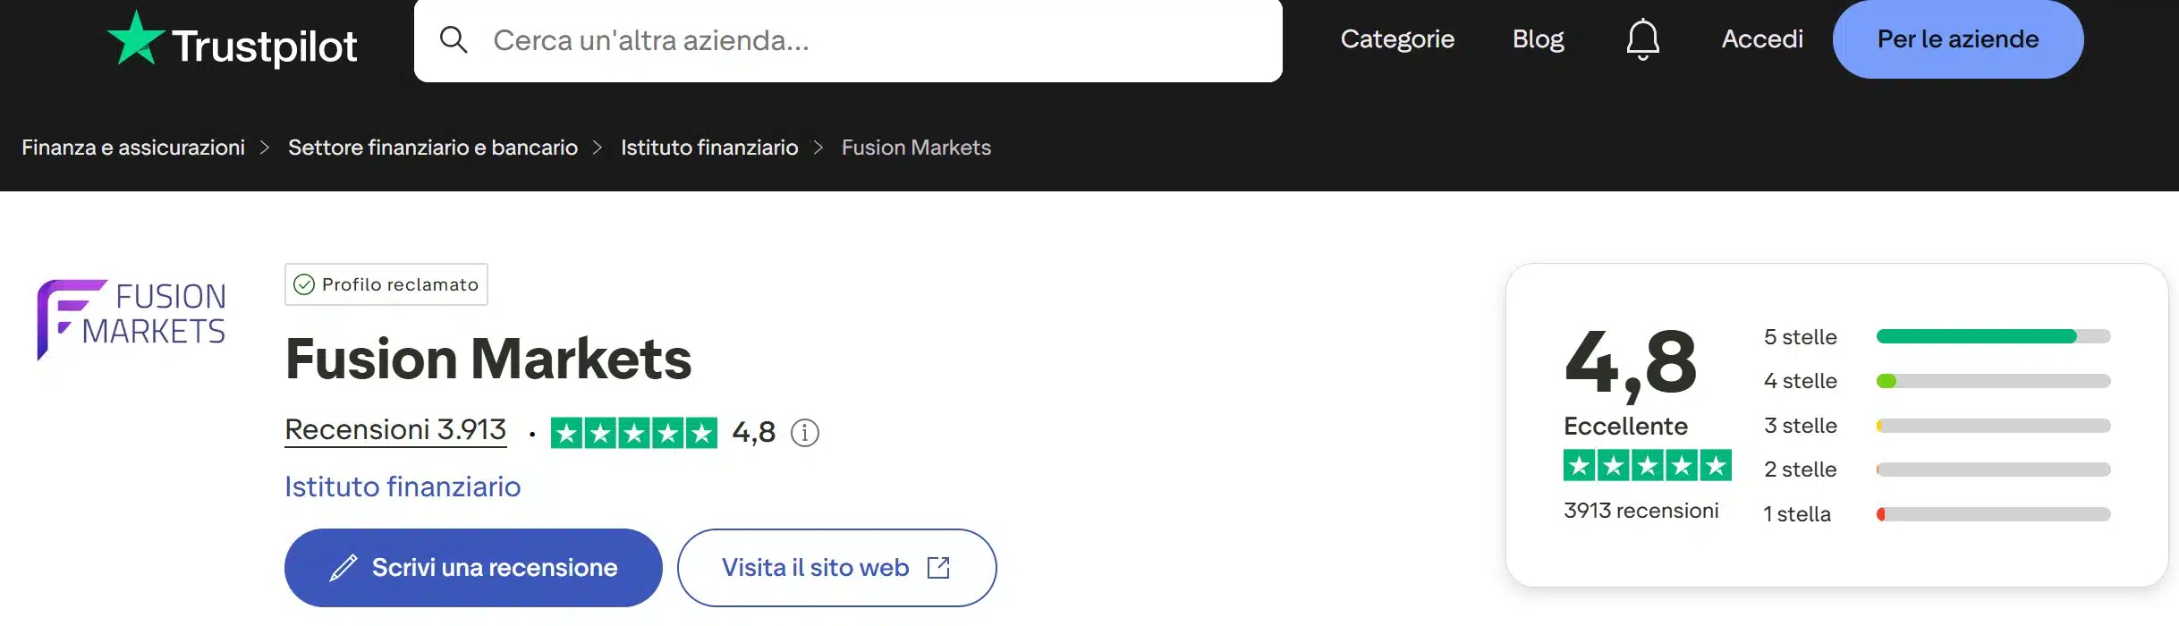Click the checkmark on Profilo reclamato badge
This screenshot has width=2179, height=626.
305,284
